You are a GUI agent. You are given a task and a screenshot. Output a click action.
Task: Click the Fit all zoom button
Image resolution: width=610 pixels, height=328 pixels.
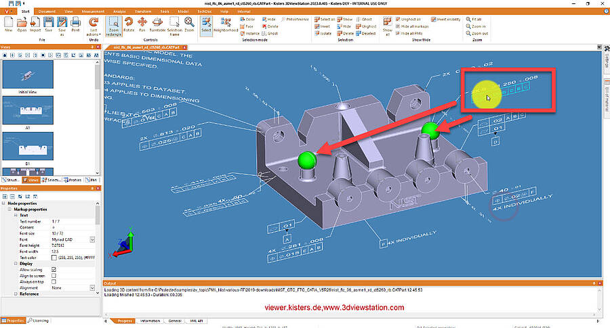(474, 19)
